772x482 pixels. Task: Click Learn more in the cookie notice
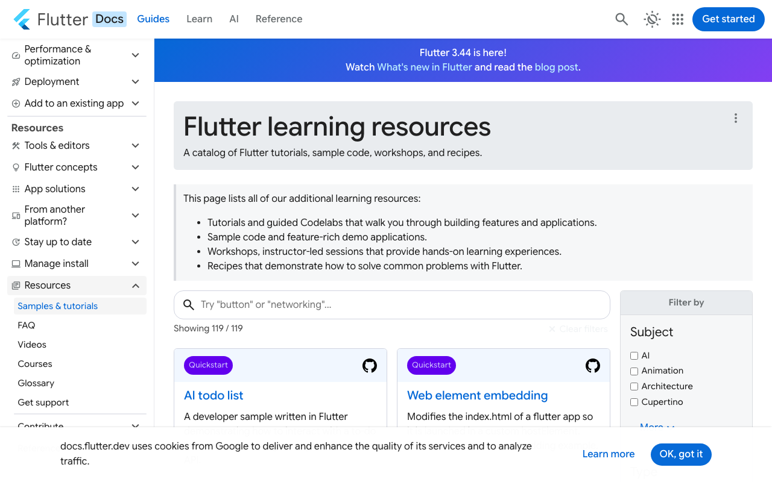(609, 454)
